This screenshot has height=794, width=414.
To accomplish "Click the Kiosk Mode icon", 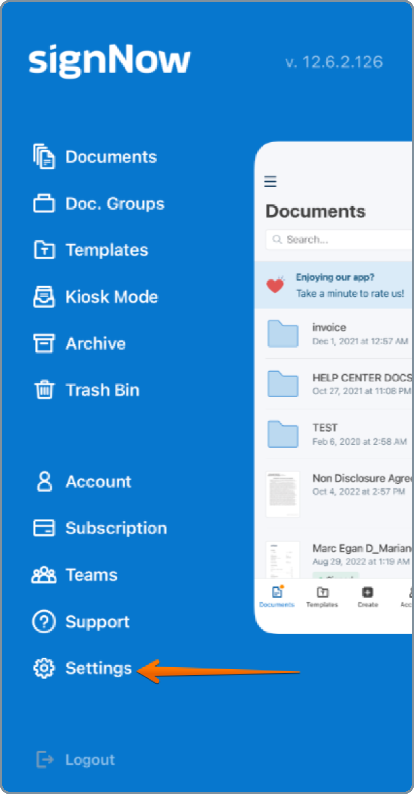I will (44, 297).
